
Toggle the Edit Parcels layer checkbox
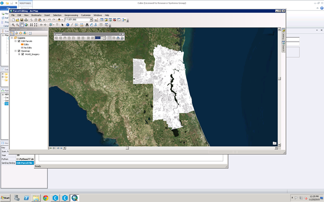coord(19,41)
